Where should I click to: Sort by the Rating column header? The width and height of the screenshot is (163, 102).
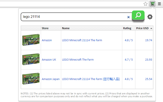(129, 28)
